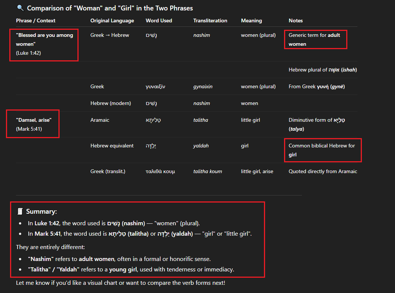Click the meaning women in the Hebrew (modern) row

point(249,103)
